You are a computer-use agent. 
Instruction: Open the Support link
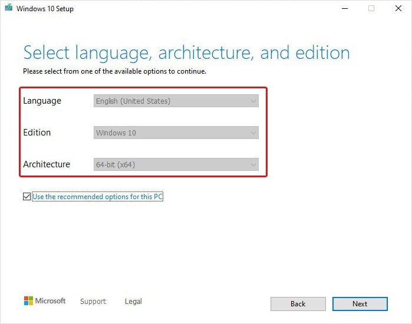(93, 302)
